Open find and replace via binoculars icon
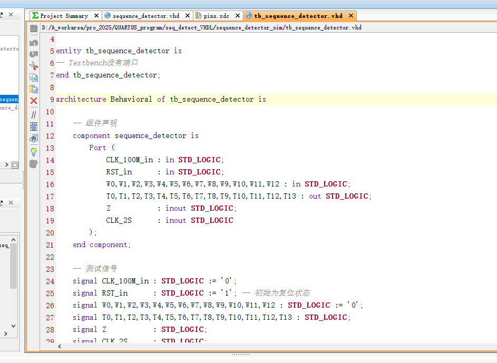Image resolution: width=497 pixels, height=363 pixels. (34, 138)
